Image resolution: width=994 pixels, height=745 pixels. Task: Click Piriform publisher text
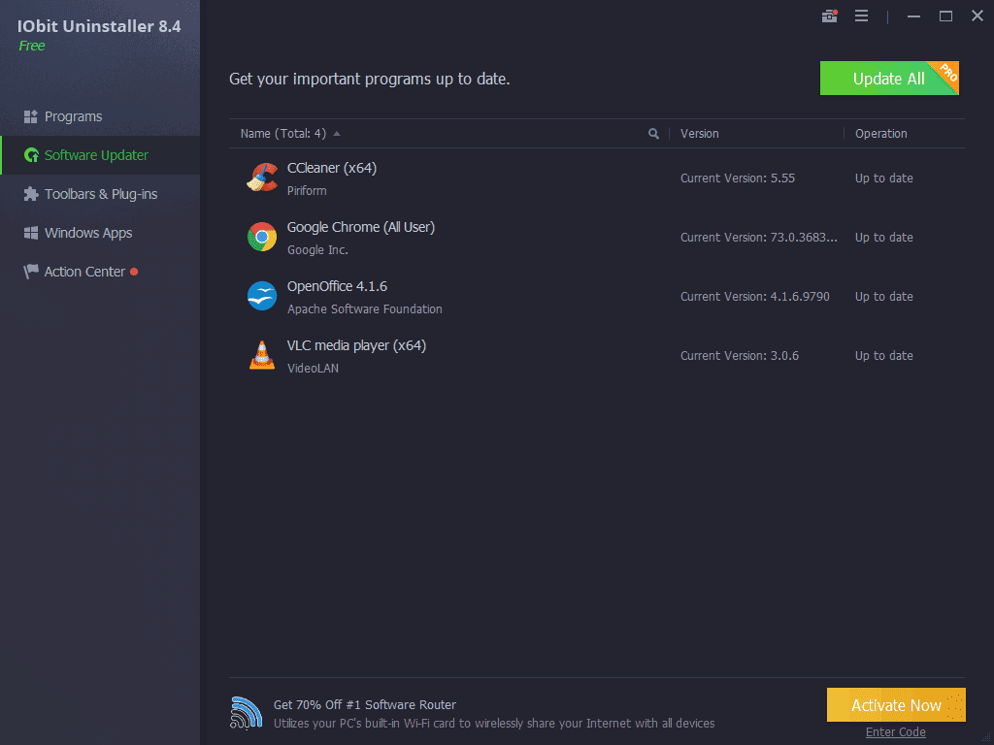coord(307,191)
